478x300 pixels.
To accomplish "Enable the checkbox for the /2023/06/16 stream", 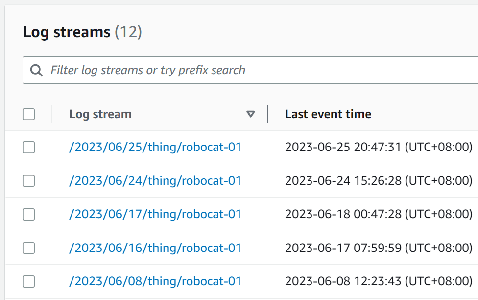I will pos(29,248).
